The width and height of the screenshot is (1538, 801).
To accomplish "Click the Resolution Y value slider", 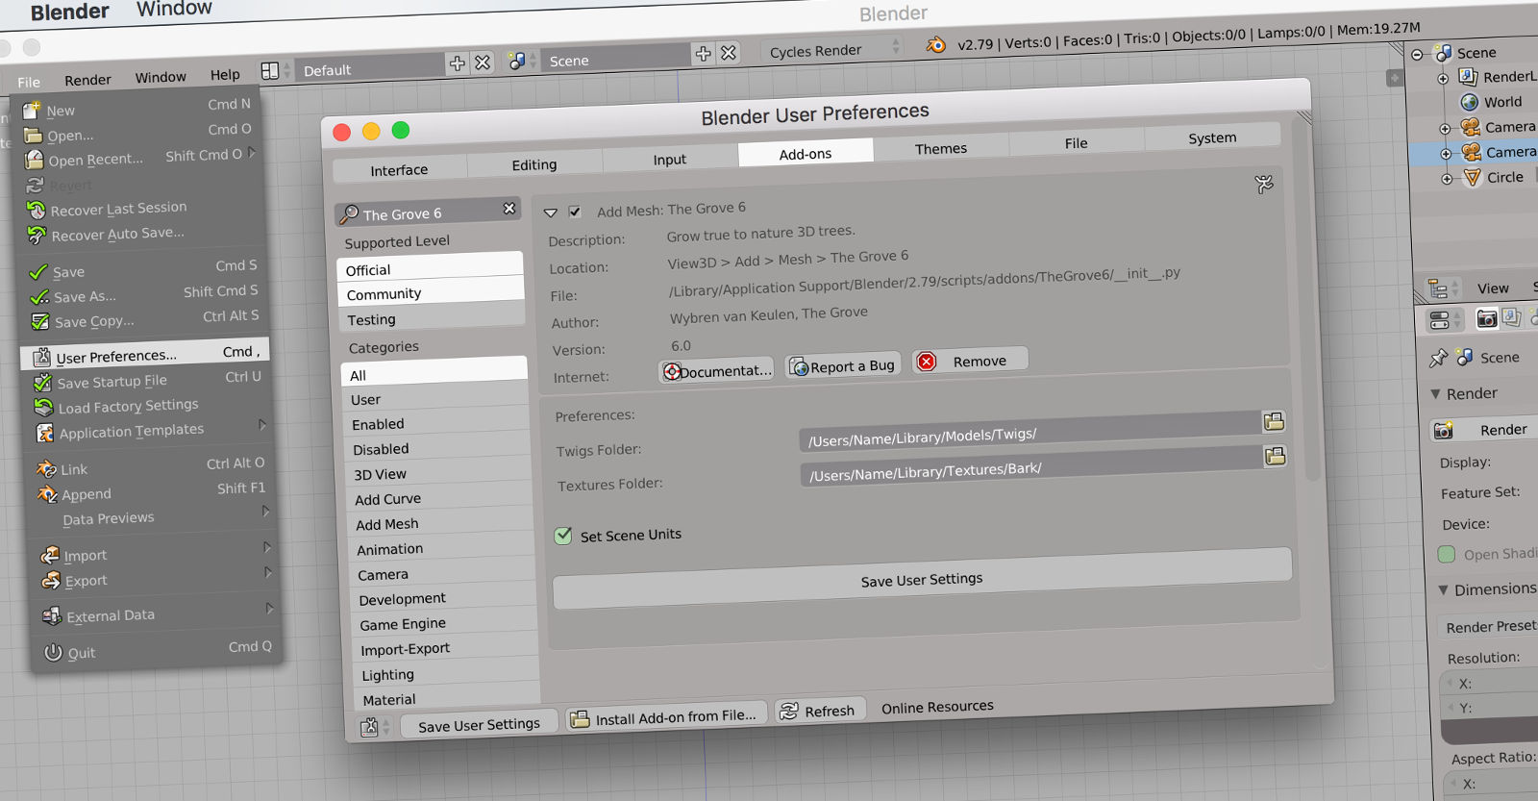I will coord(1491,707).
